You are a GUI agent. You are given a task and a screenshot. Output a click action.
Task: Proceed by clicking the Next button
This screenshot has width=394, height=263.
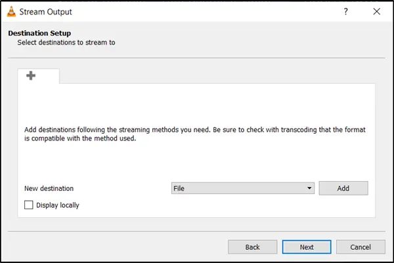pos(307,247)
